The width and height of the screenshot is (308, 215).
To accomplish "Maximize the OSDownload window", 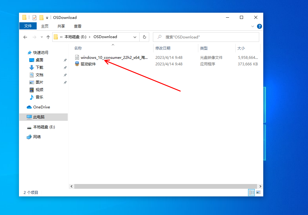I will click(x=241, y=17).
